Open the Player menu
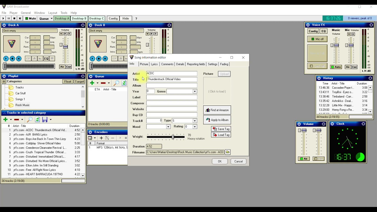 [13, 13]
